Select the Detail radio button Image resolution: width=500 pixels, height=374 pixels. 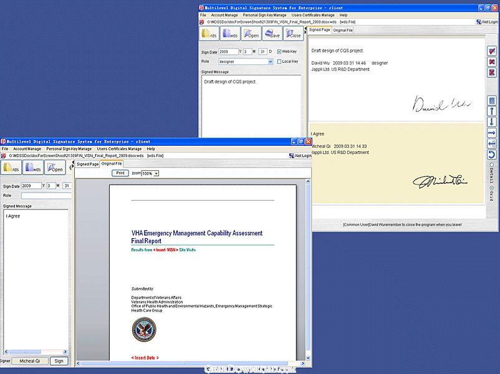point(491,165)
